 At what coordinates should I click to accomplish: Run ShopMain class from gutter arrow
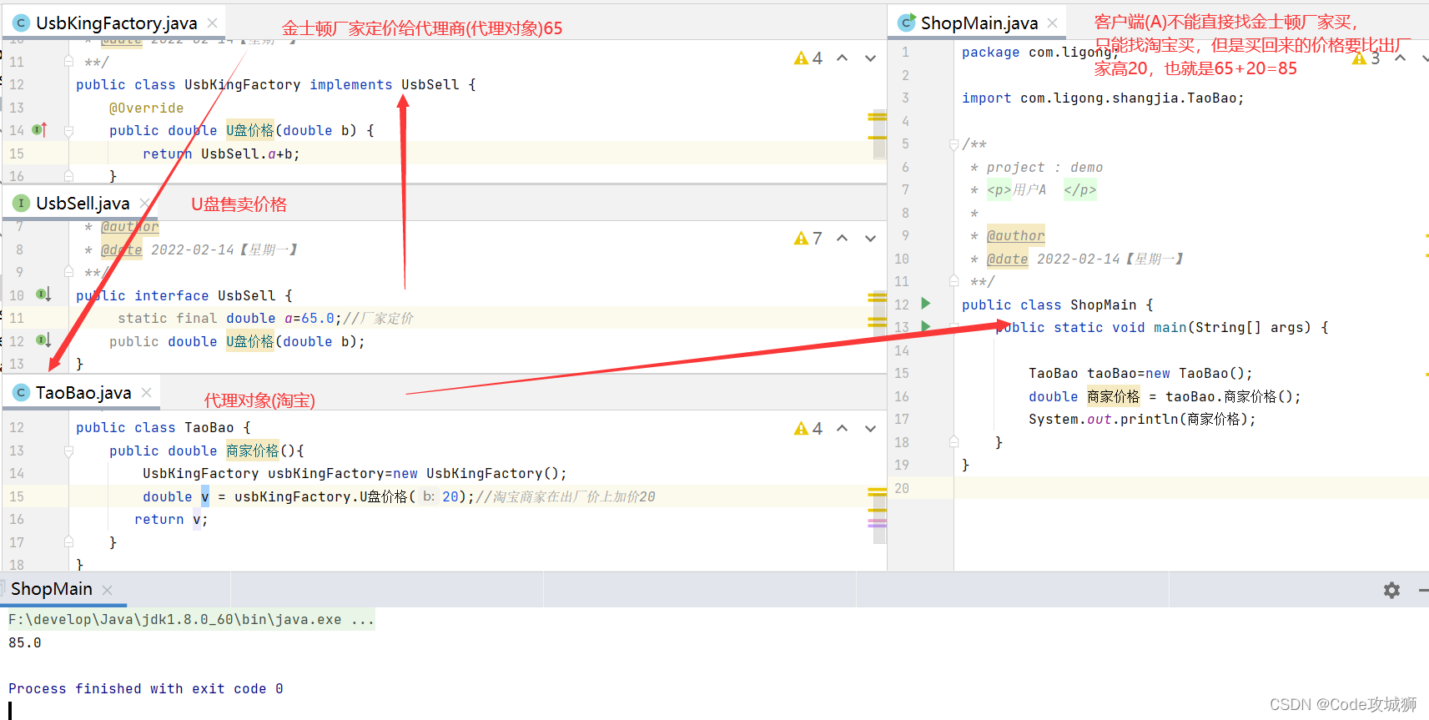click(x=925, y=304)
